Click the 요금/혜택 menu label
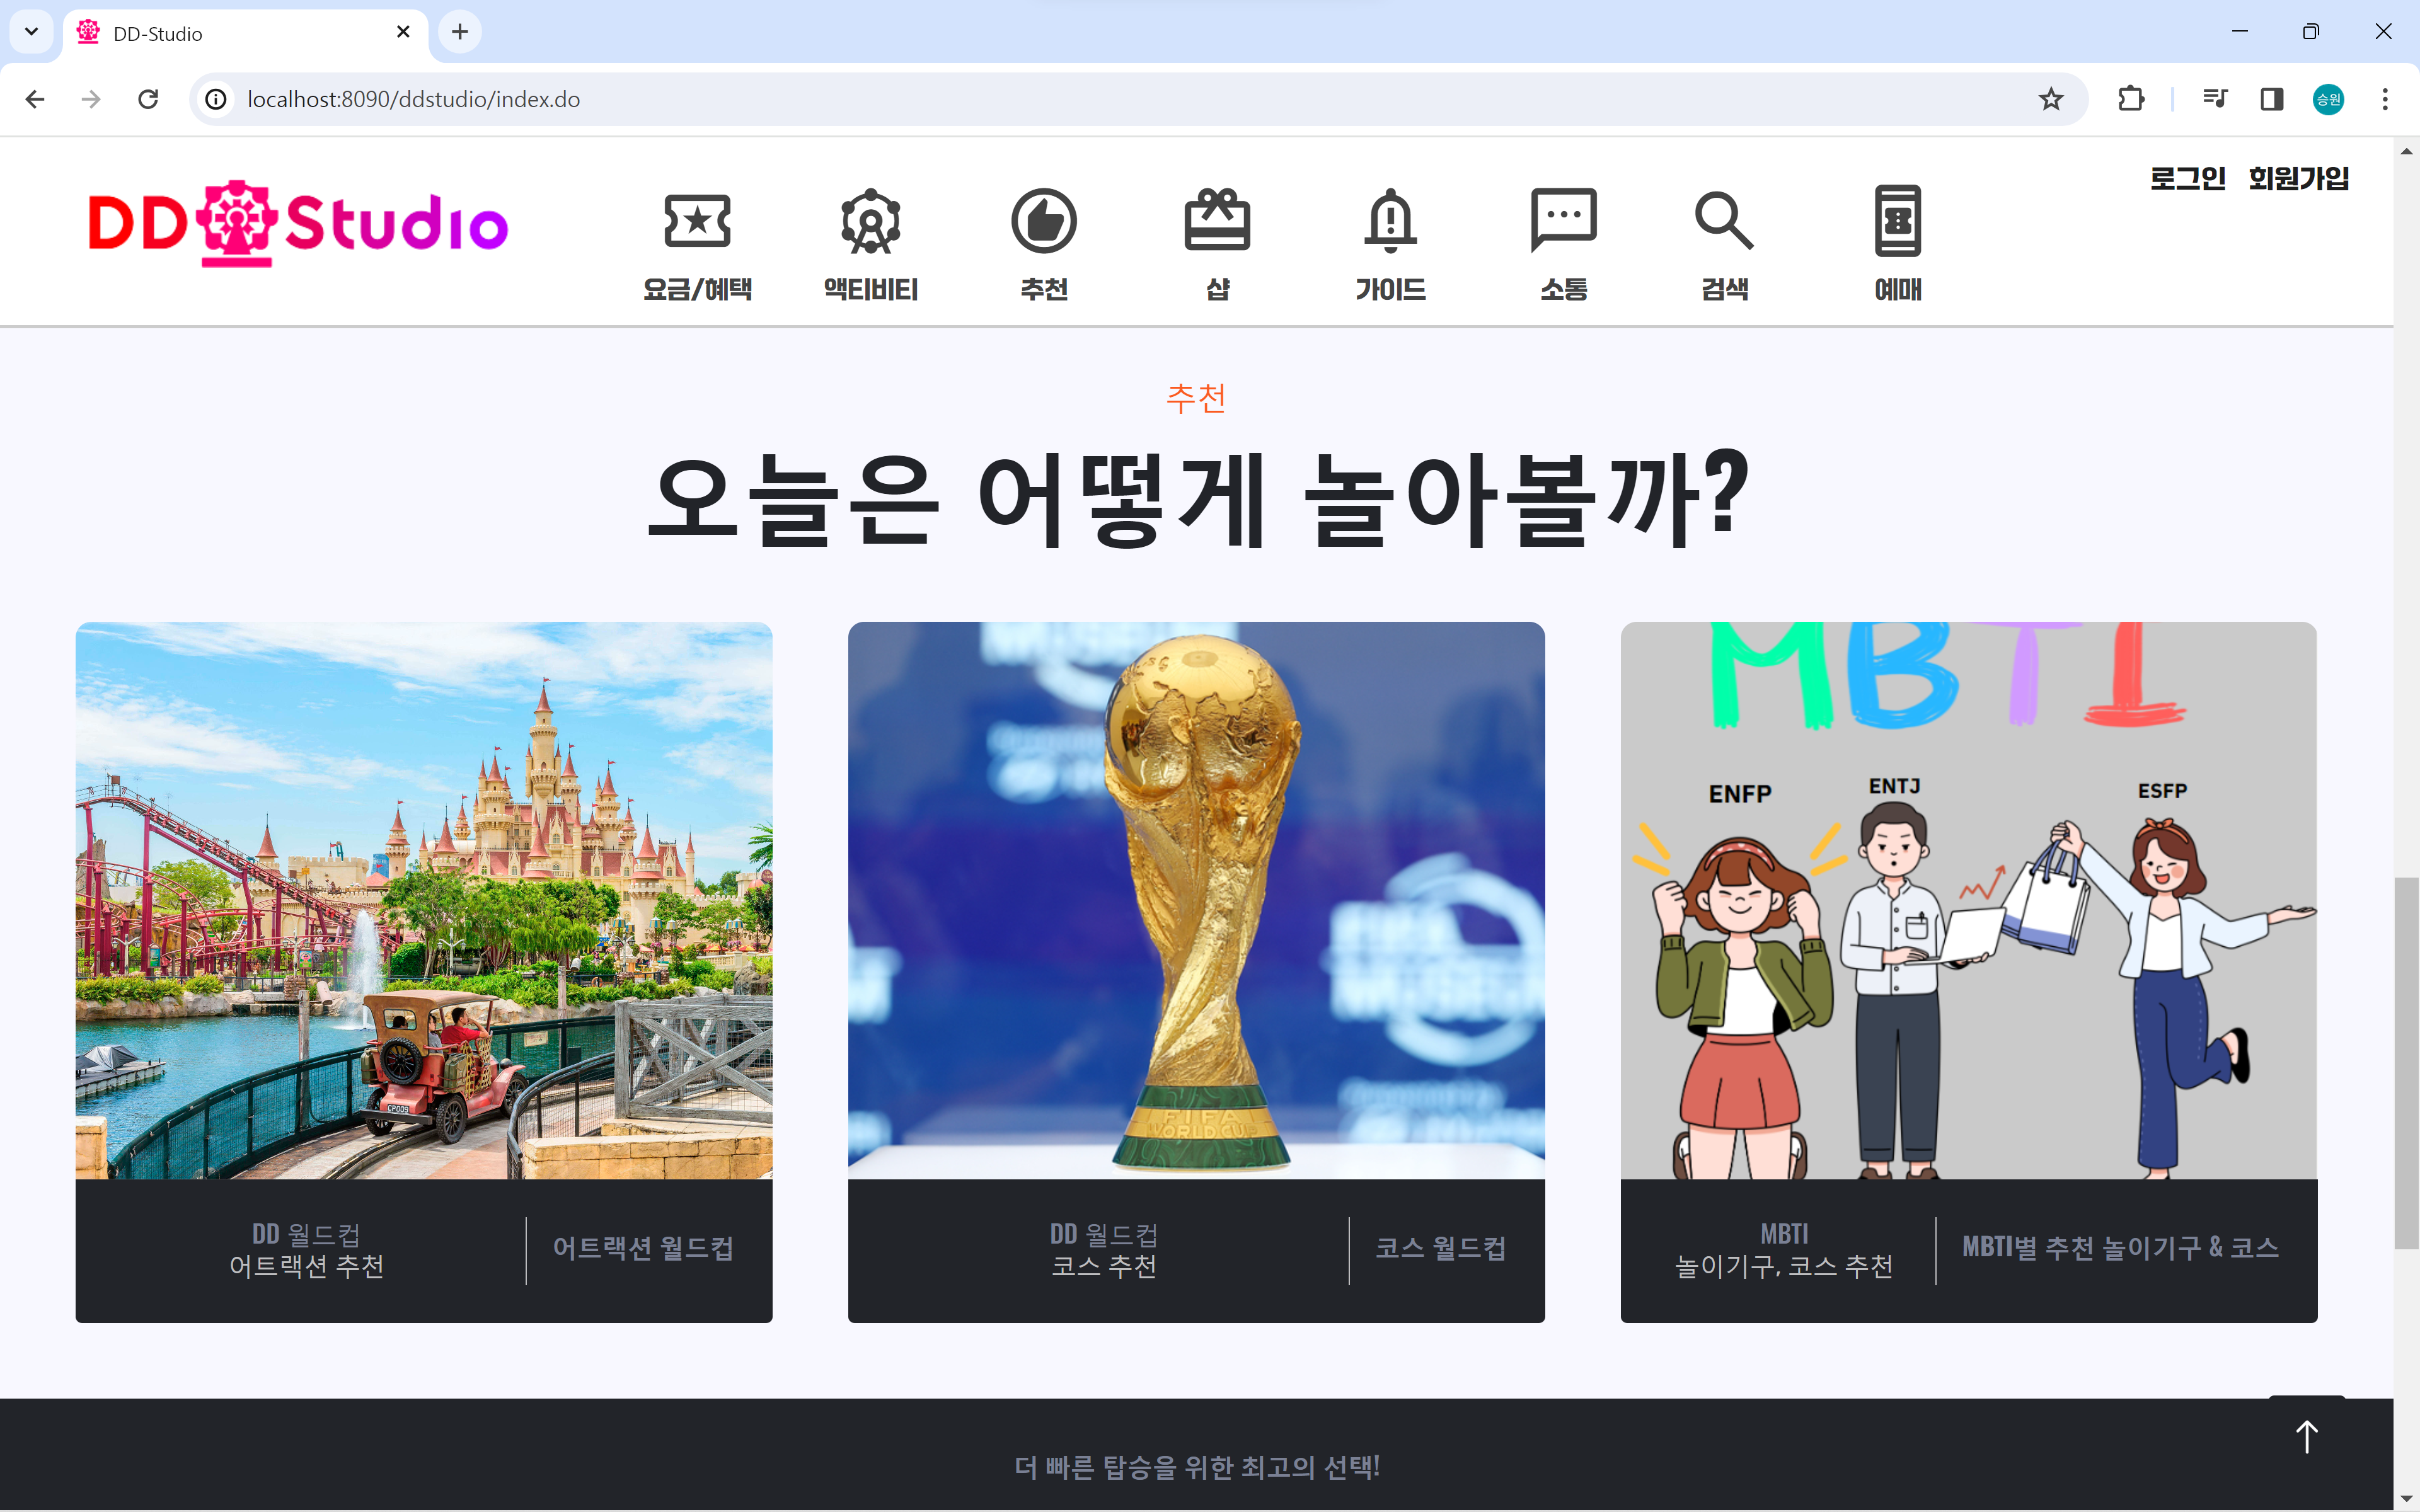The height and width of the screenshot is (1512, 2420). point(697,289)
